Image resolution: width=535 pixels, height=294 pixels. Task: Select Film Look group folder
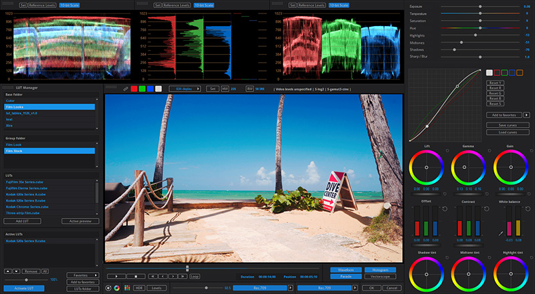tap(49, 144)
